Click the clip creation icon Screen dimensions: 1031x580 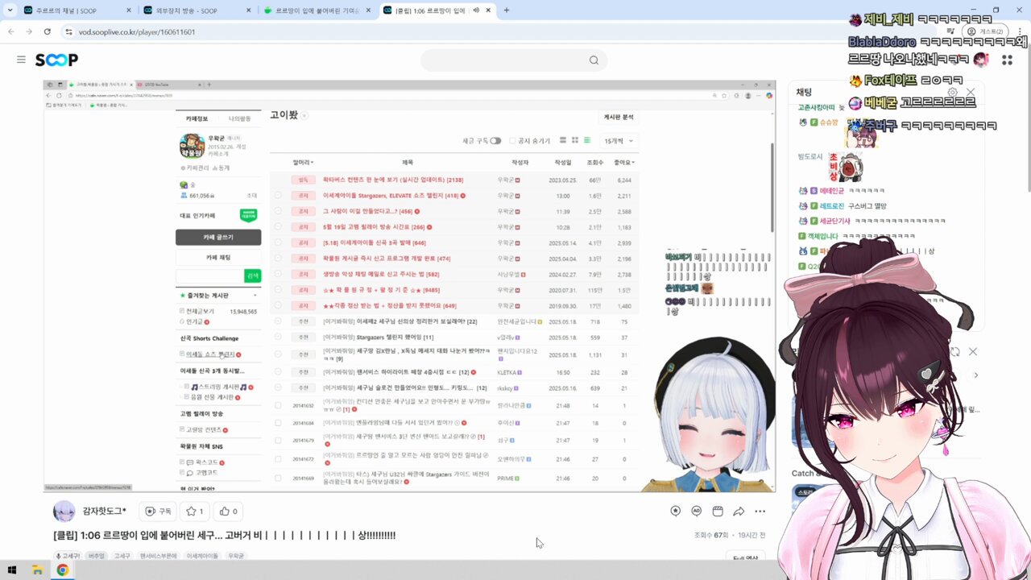click(x=717, y=511)
